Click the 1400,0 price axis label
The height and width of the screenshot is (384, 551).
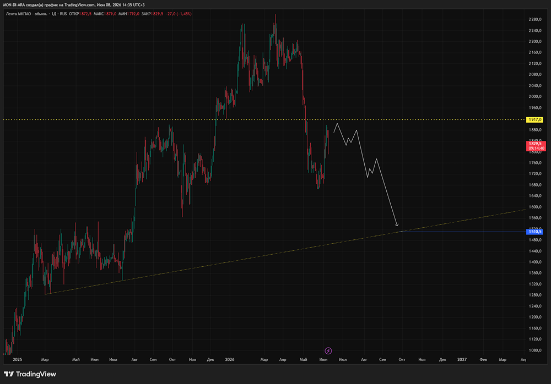tap(535, 262)
